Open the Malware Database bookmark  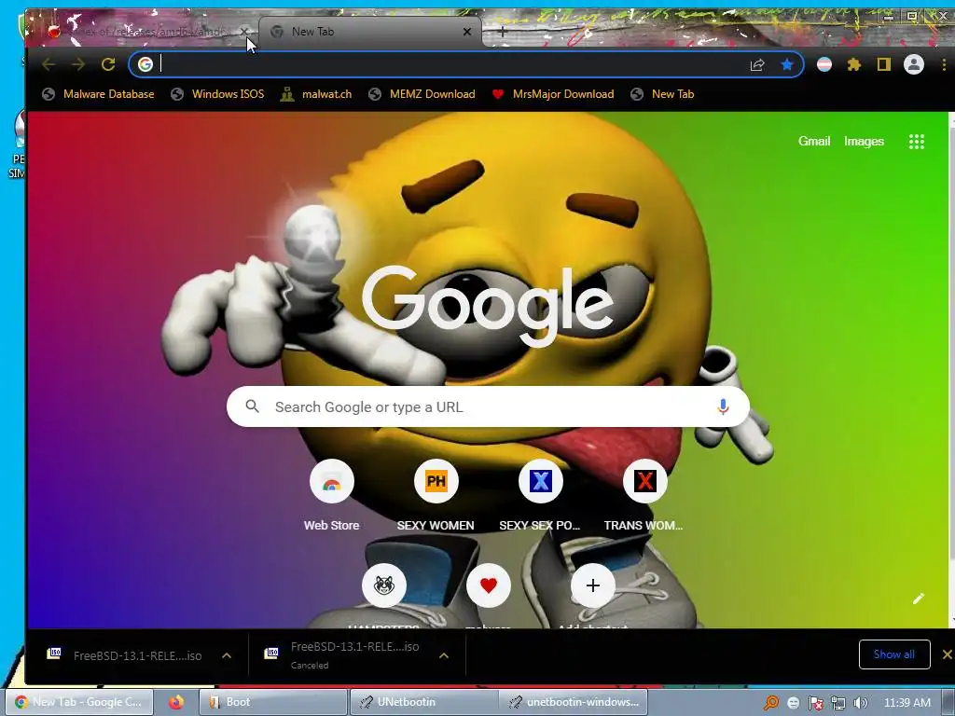click(98, 94)
